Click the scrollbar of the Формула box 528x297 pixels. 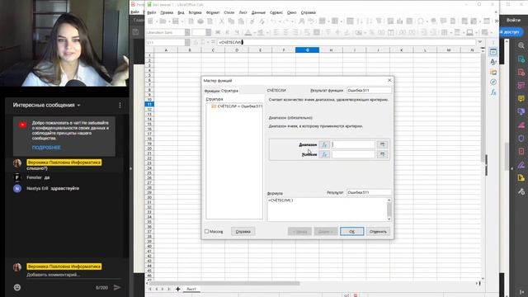pos(389,210)
